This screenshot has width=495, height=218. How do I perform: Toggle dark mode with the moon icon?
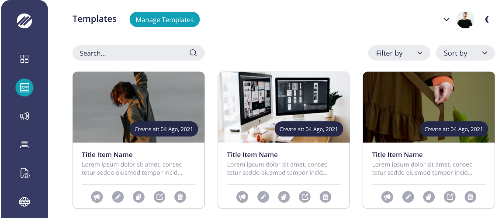[488, 20]
